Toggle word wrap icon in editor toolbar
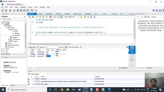The width and height of the screenshot is (164, 92). [x=95, y=17]
